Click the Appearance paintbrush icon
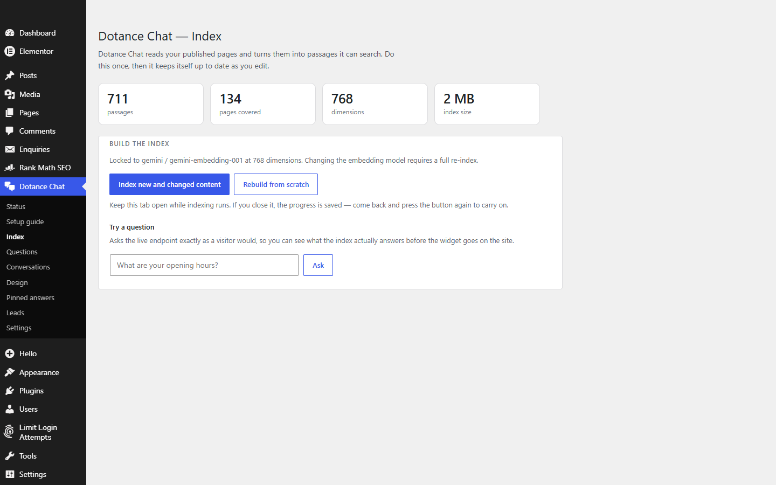Viewport: 776px width, 485px height. click(x=10, y=372)
